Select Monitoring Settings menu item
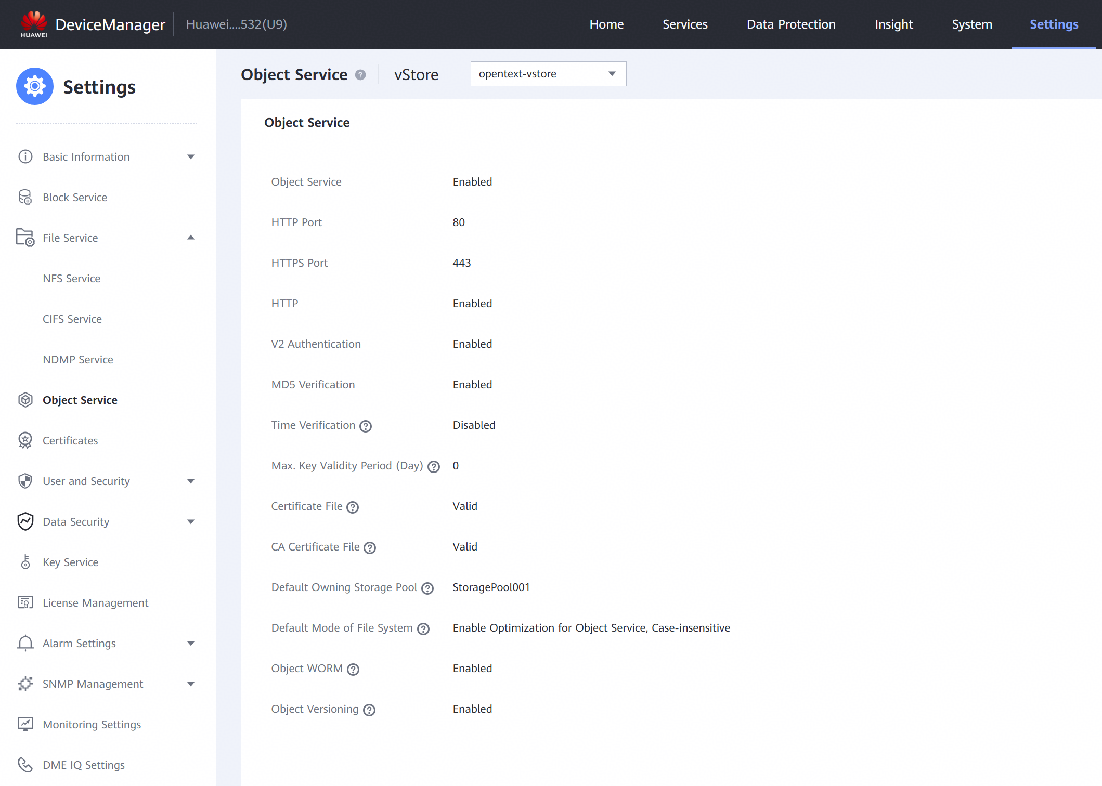 pos(92,724)
